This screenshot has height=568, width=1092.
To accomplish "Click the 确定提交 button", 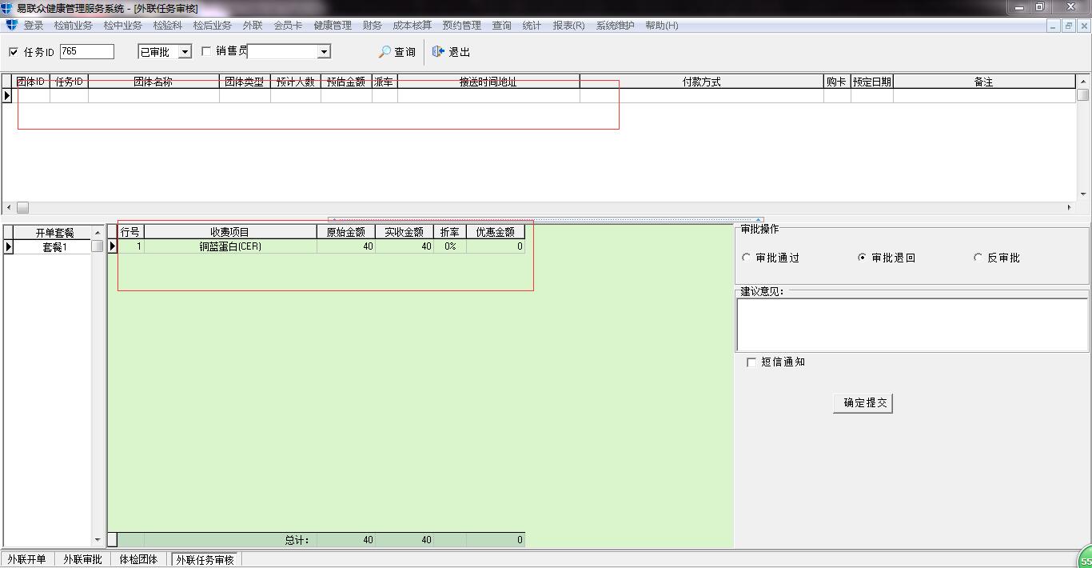I will [863, 402].
